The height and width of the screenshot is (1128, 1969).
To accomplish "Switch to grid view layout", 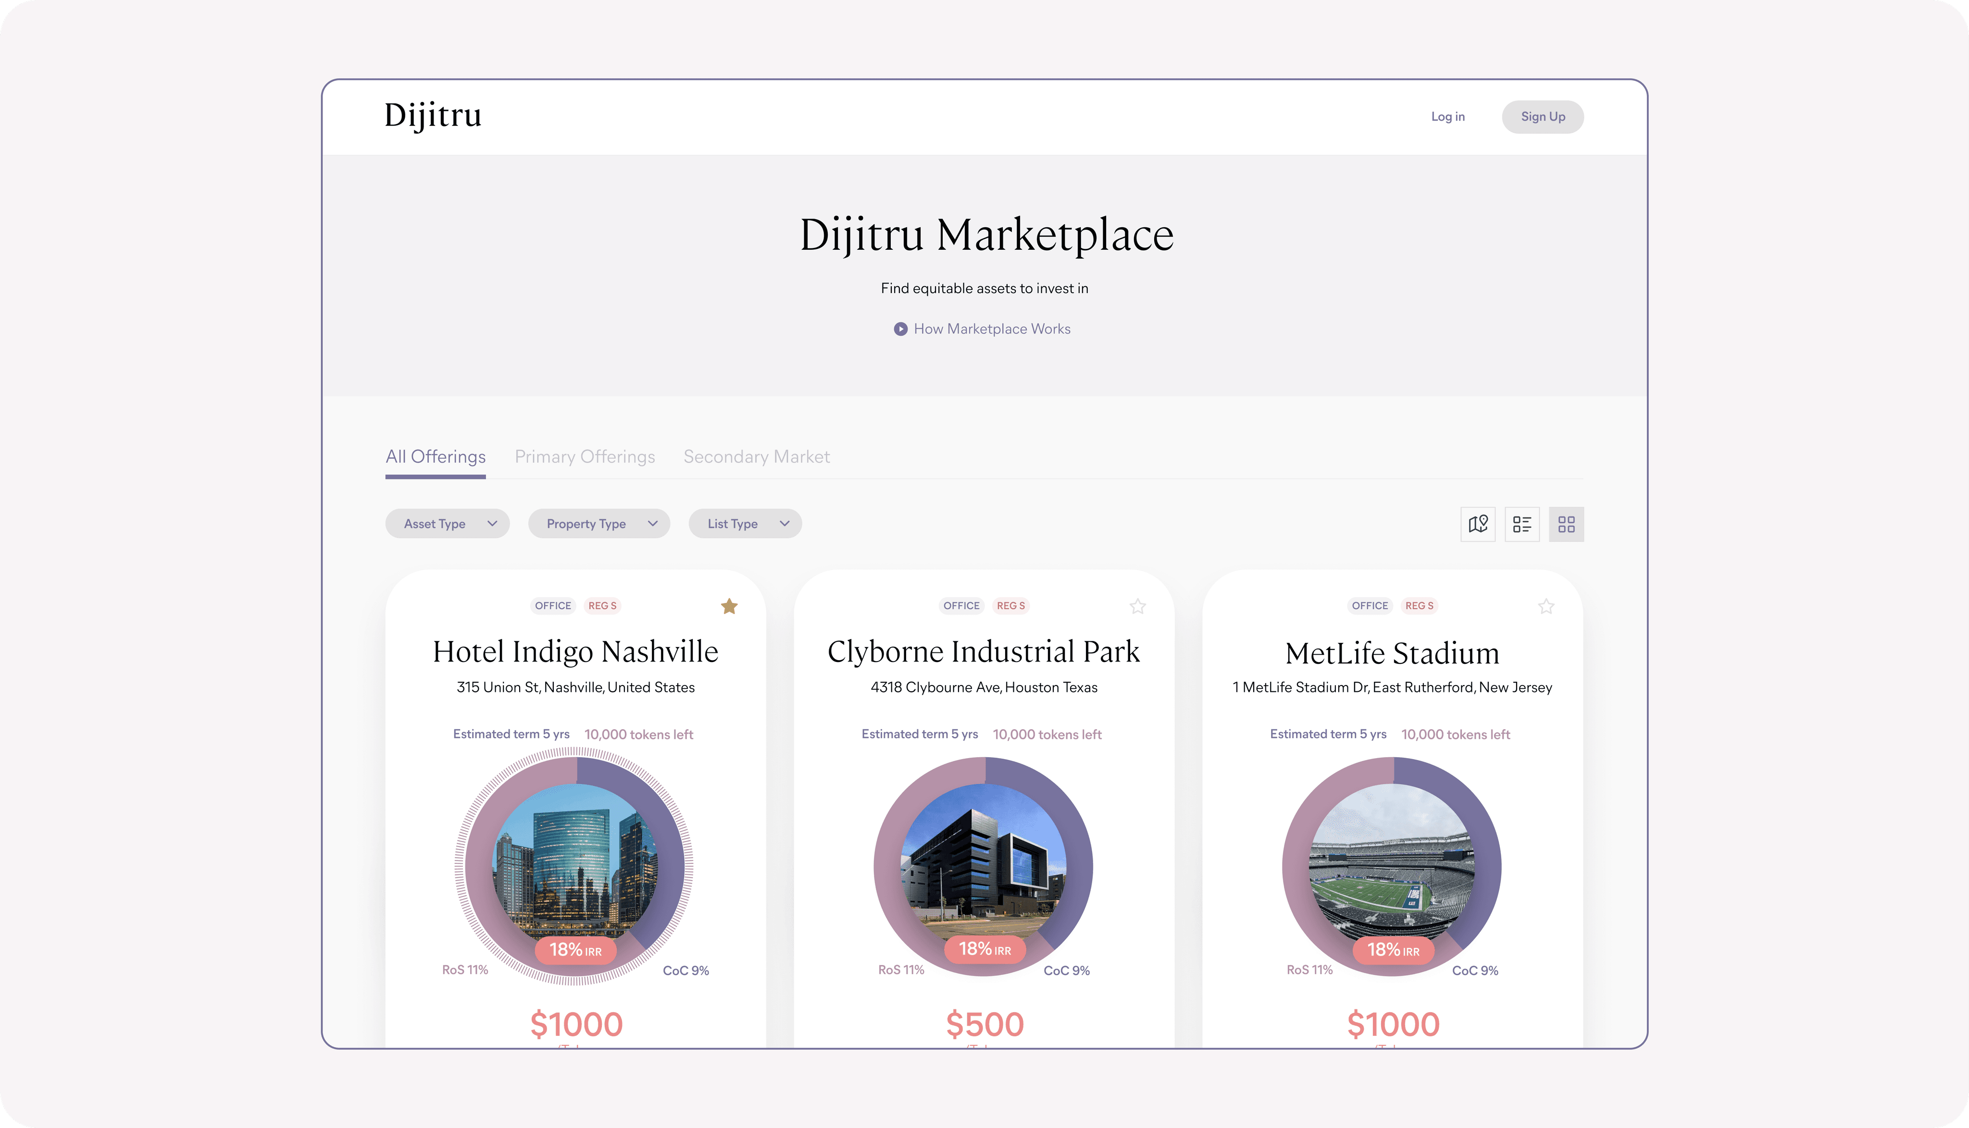I will click(1566, 525).
